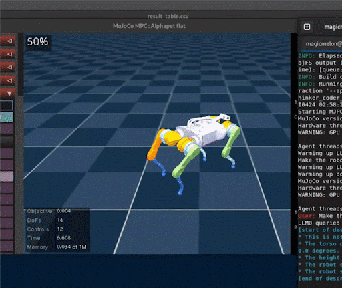Viewport: 342px width, 288px height.
Task: Click the 'INFO: Build' terminal line
Action: pyautogui.click(x=320, y=77)
